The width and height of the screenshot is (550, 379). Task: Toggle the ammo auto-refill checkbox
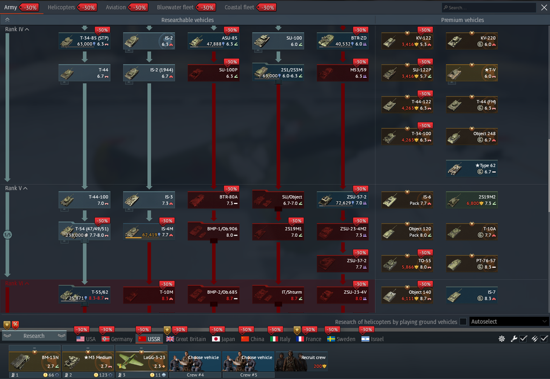(544, 339)
